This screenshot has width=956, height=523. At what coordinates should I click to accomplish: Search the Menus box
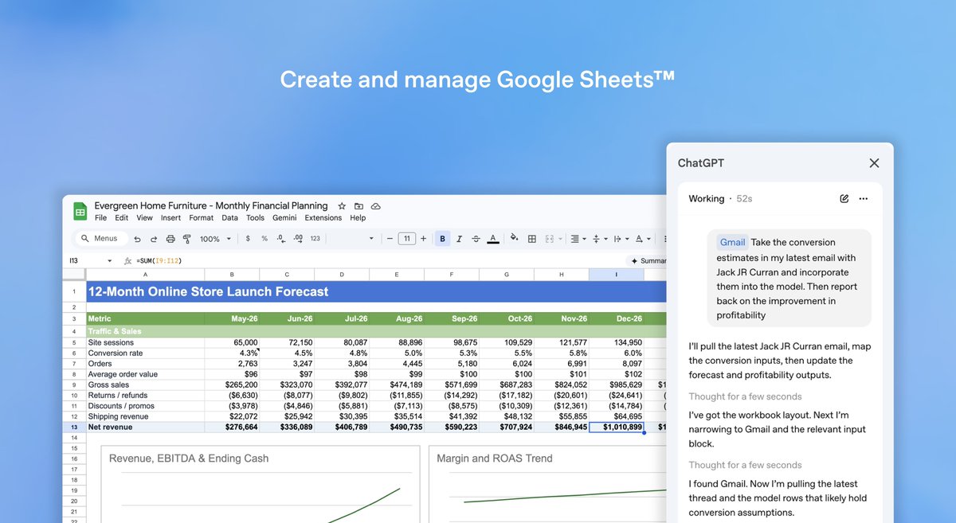coord(100,238)
